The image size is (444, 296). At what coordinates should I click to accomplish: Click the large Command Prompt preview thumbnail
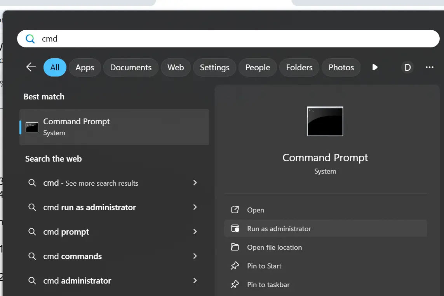click(x=325, y=121)
